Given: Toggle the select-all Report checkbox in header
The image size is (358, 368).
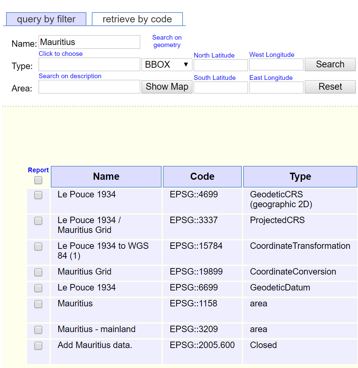Looking at the screenshot, I should [38, 180].
